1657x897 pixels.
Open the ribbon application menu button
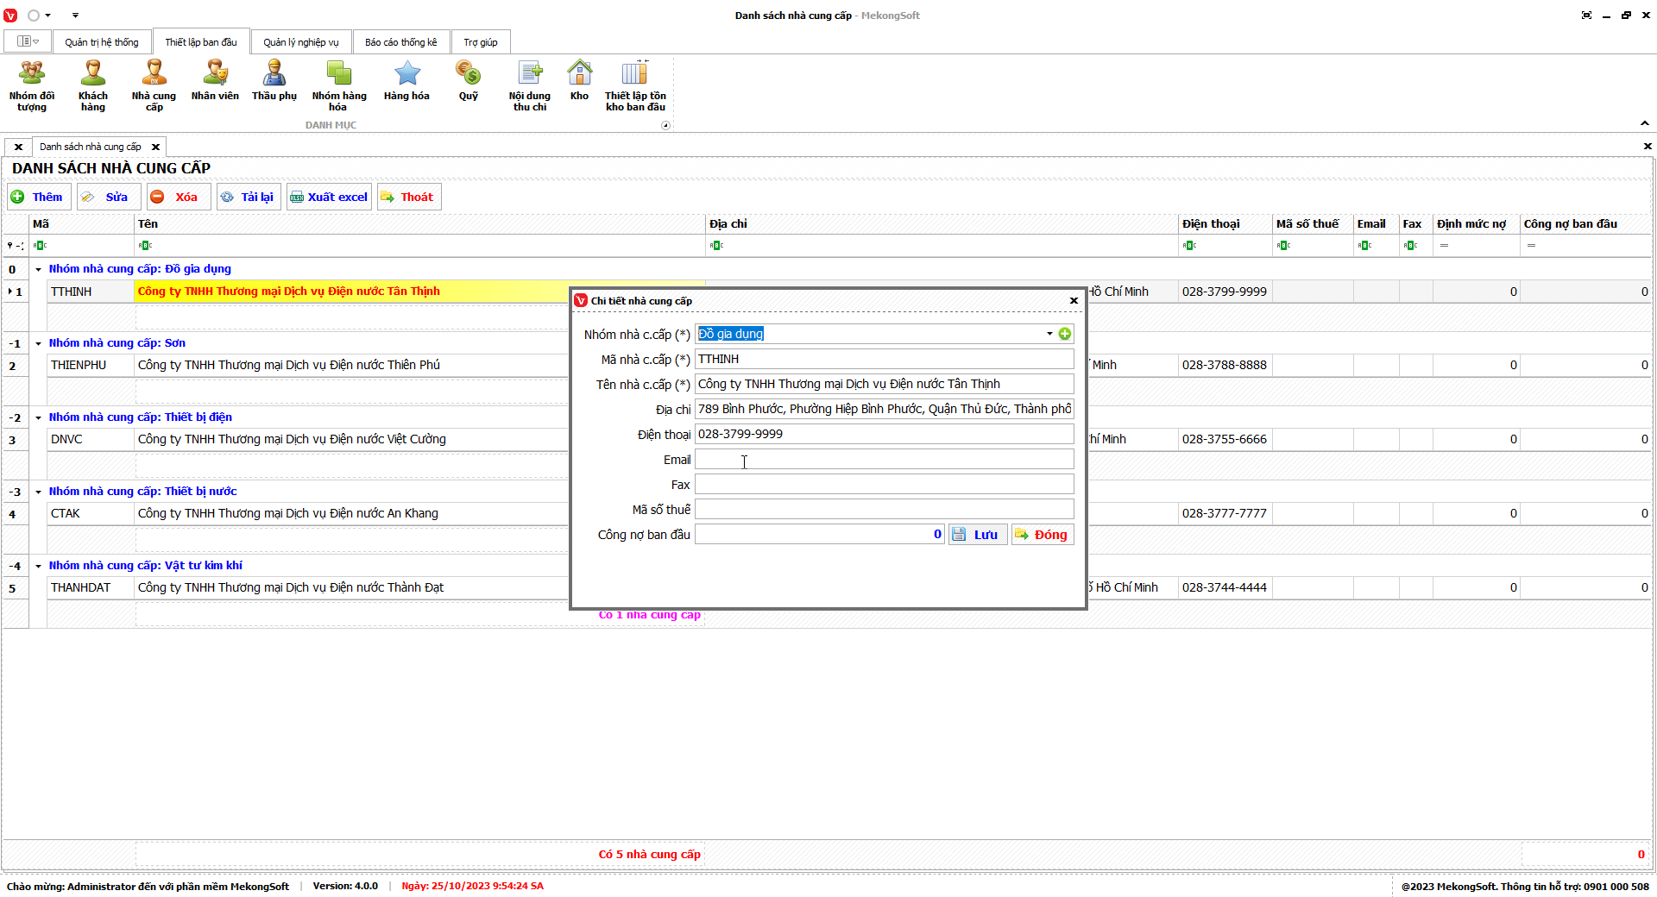[28, 41]
